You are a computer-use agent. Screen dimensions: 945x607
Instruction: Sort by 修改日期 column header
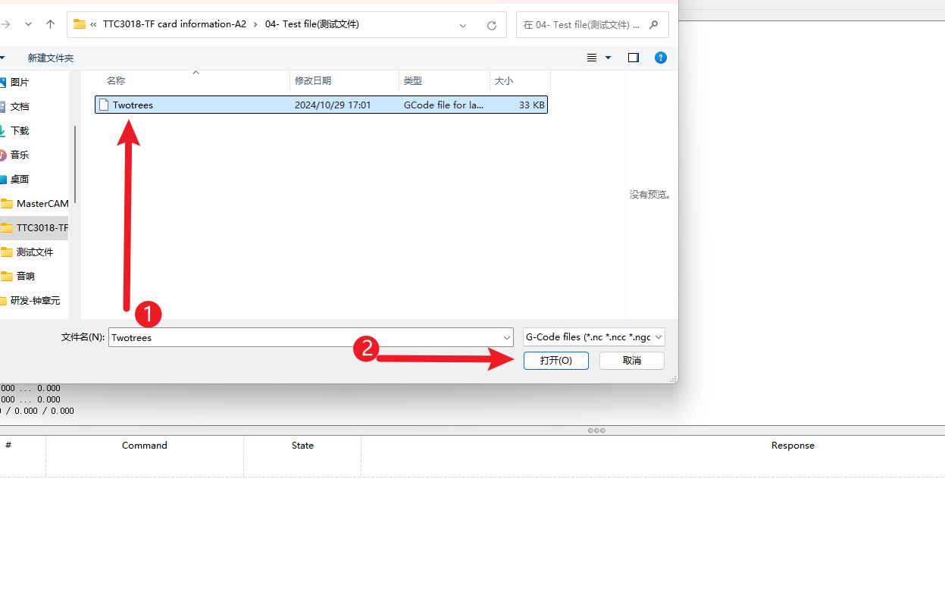313,81
